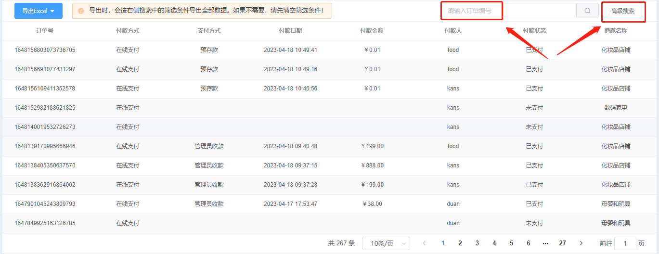This screenshot has height=254, width=659.
Task: Go to next page with right chevron
Action: [581, 243]
